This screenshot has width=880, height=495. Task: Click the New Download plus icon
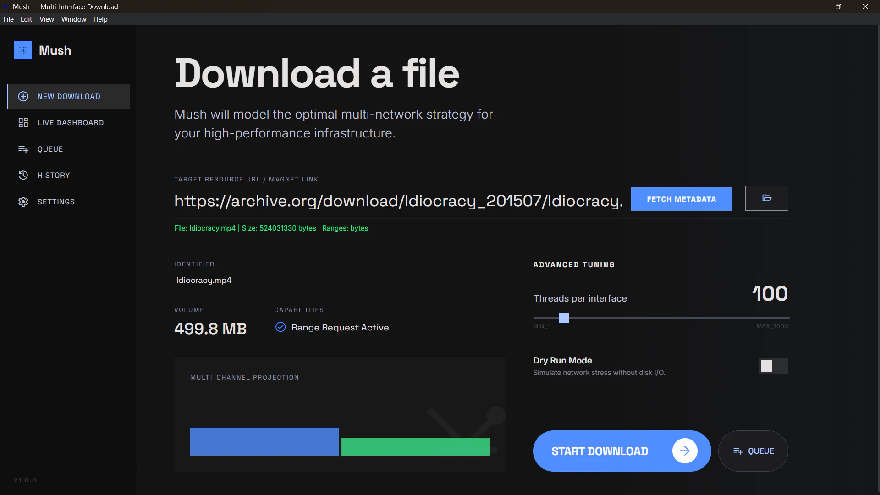[23, 96]
